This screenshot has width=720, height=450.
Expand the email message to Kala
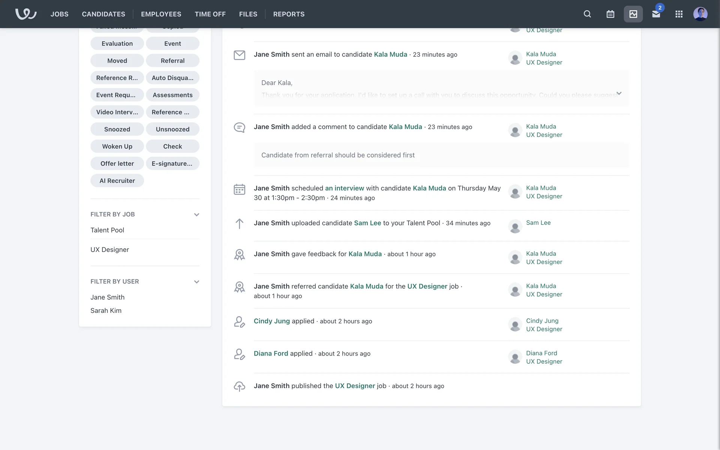619,93
